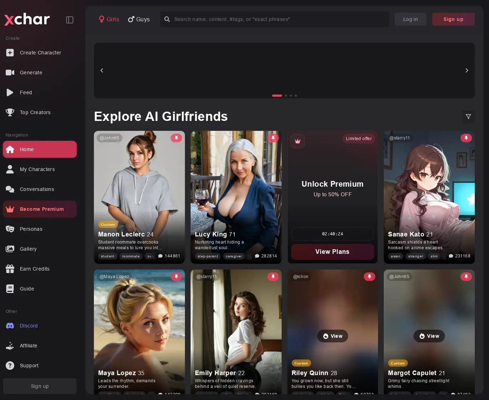Open Top Creators trophy icon
The height and width of the screenshot is (400, 489).
(x=10, y=112)
